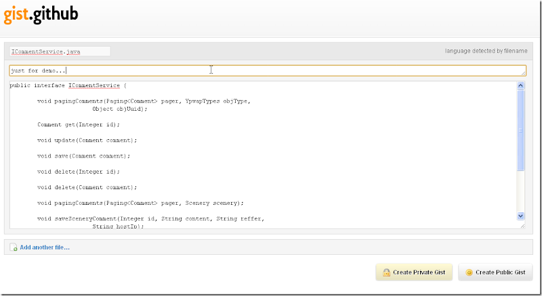
Task: Place cursor on 'void save(Comment comment);' line
Action: coord(83,155)
